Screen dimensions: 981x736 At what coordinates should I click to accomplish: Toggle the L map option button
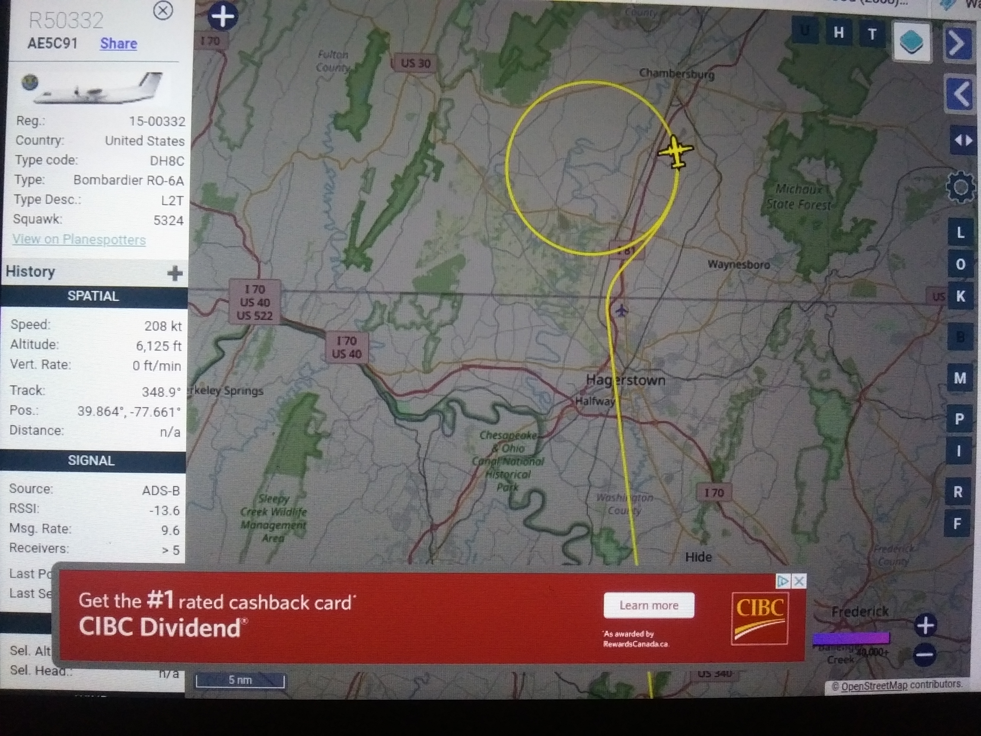click(x=960, y=233)
